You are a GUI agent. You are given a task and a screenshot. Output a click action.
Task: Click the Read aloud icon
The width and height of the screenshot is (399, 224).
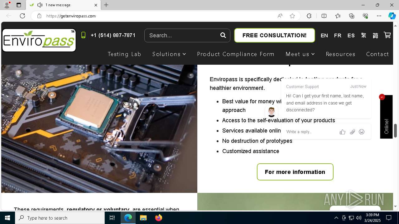[x=280, y=16]
